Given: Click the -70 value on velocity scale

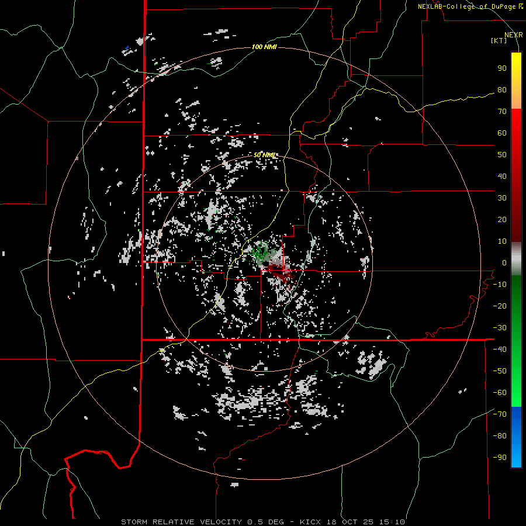Looking at the screenshot, I should pyautogui.click(x=500, y=414).
